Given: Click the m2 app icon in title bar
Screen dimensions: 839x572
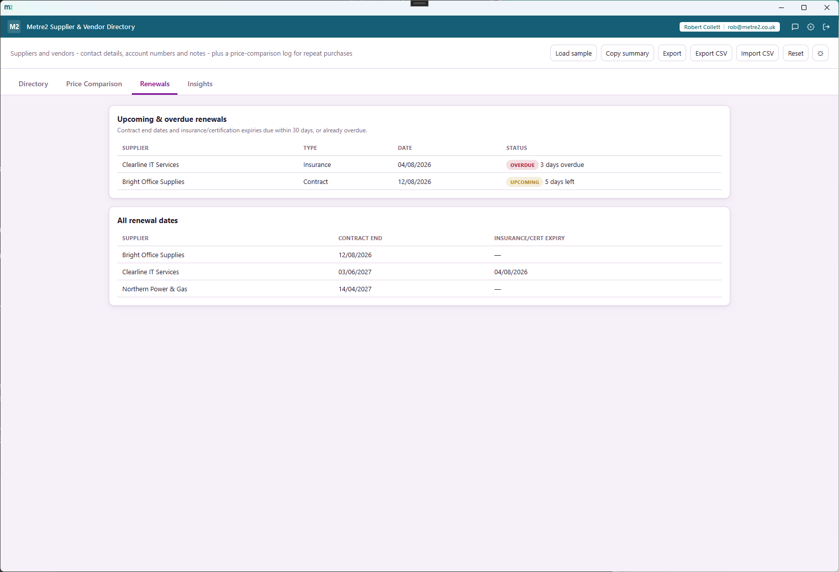Looking at the screenshot, I should (x=9, y=8).
